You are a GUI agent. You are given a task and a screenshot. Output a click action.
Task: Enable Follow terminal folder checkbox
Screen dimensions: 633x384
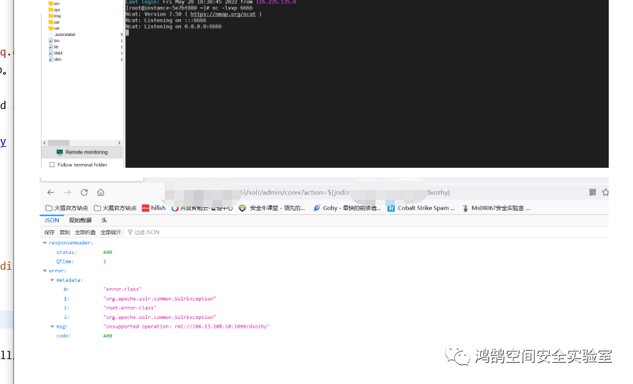52,165
